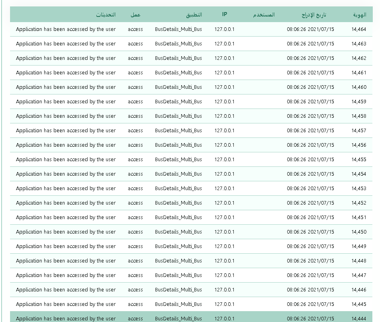Click the عمل column header
The image size is (380, 322).
135,15
